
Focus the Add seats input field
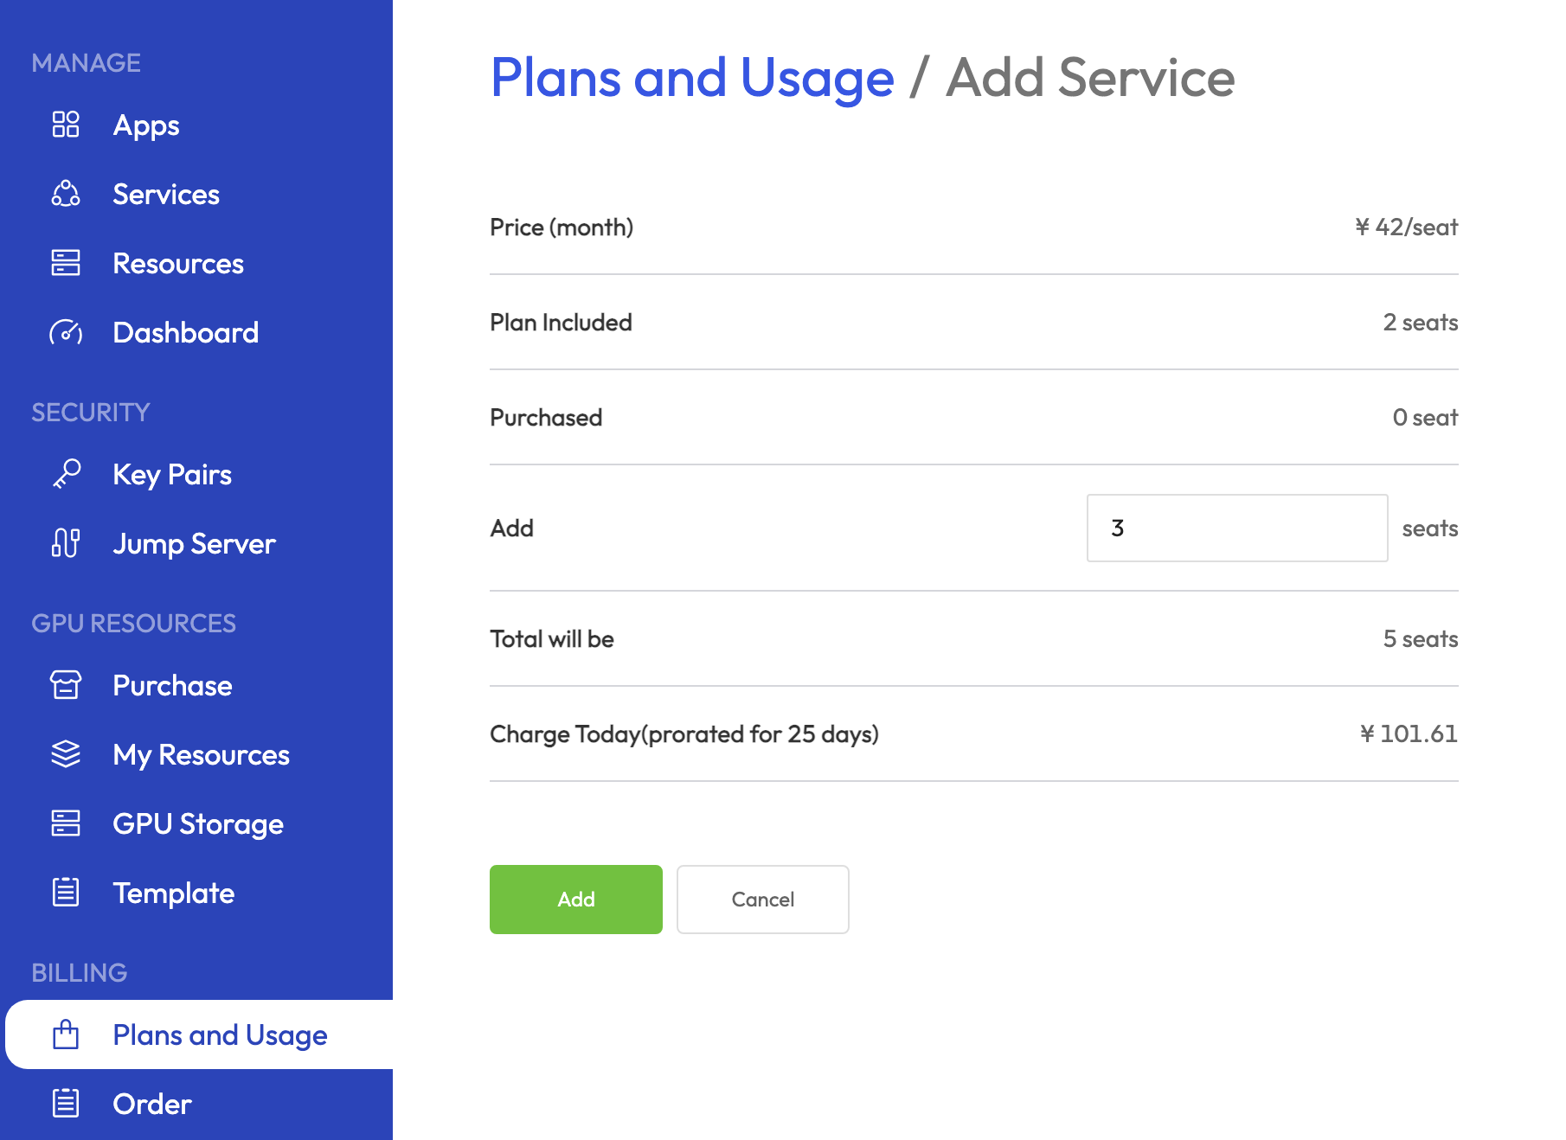click(x=1236, y=528)
